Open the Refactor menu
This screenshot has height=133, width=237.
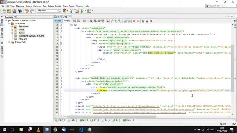click(37, 6)
